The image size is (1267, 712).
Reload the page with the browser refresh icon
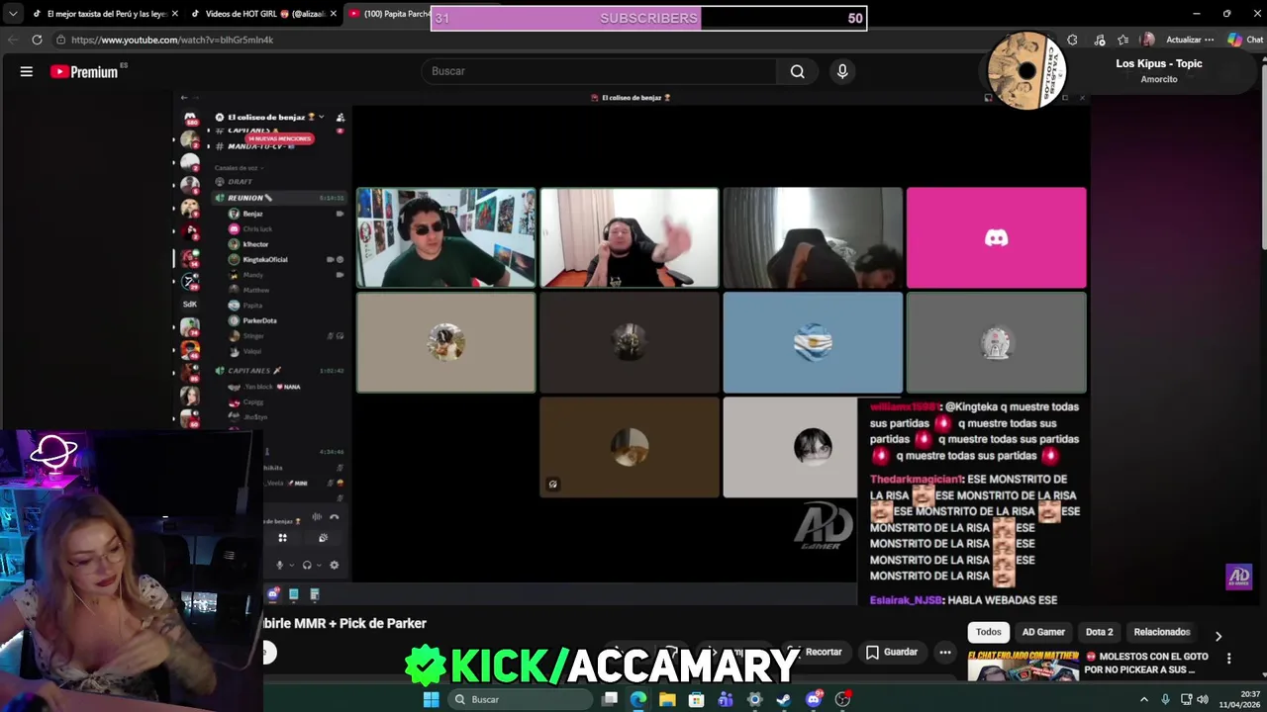pyautogui.click(x=37, y=40)
